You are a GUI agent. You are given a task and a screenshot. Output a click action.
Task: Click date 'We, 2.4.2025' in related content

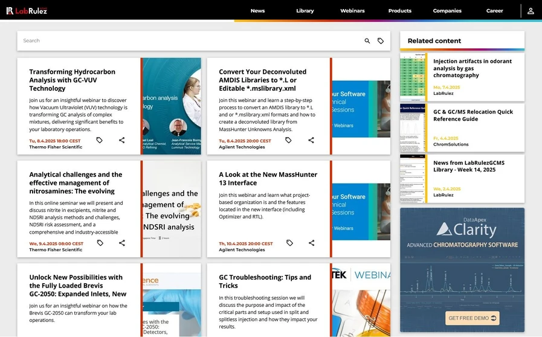point(447,189)
